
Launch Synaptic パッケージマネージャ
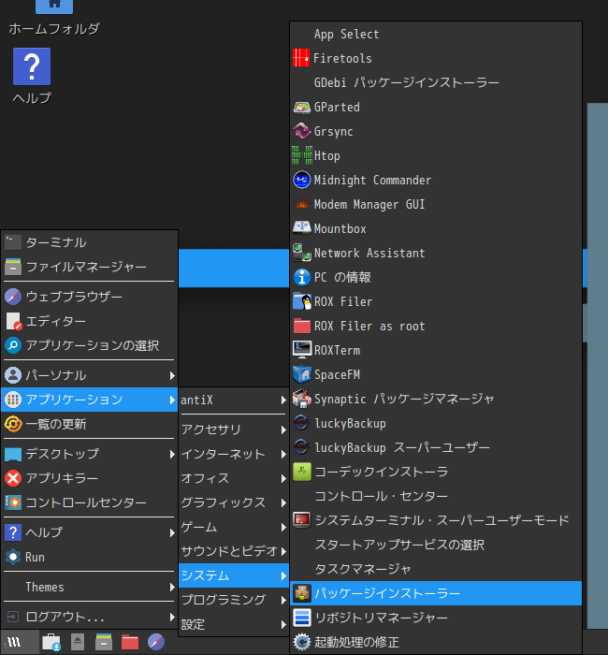436,399
